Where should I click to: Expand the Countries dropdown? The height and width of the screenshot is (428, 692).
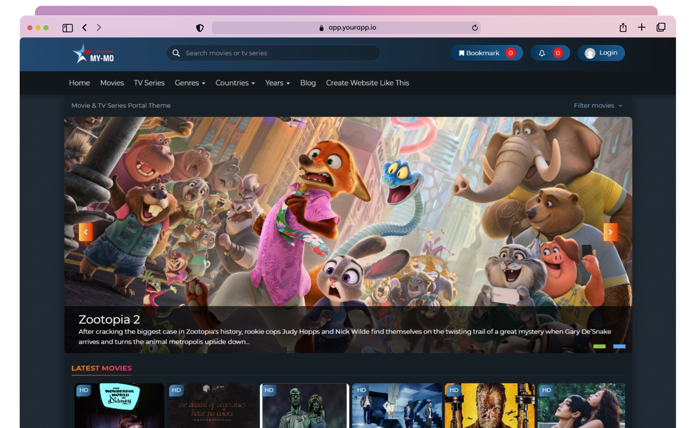235,83
